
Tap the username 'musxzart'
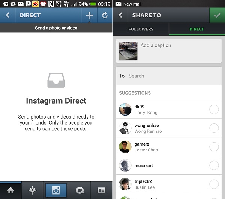coord(144,166)
